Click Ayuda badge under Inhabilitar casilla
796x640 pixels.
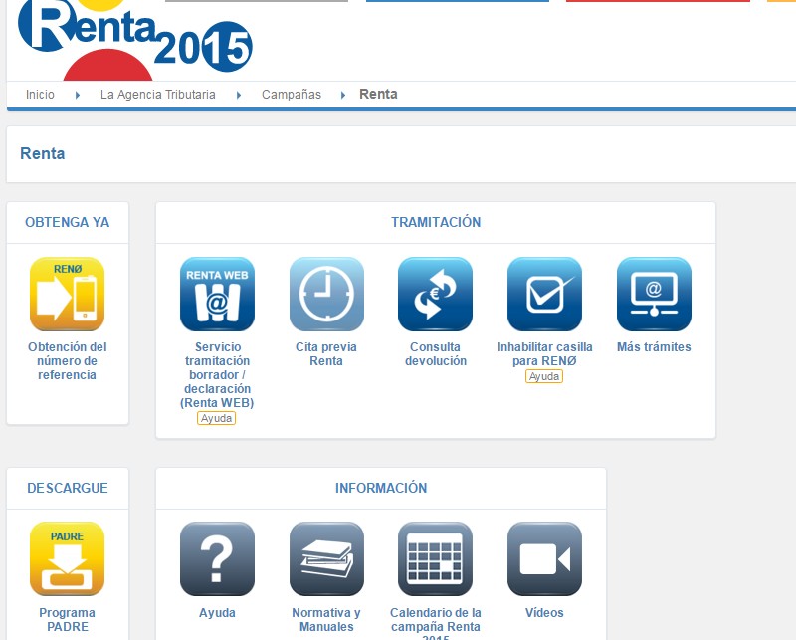click(544, 376)
